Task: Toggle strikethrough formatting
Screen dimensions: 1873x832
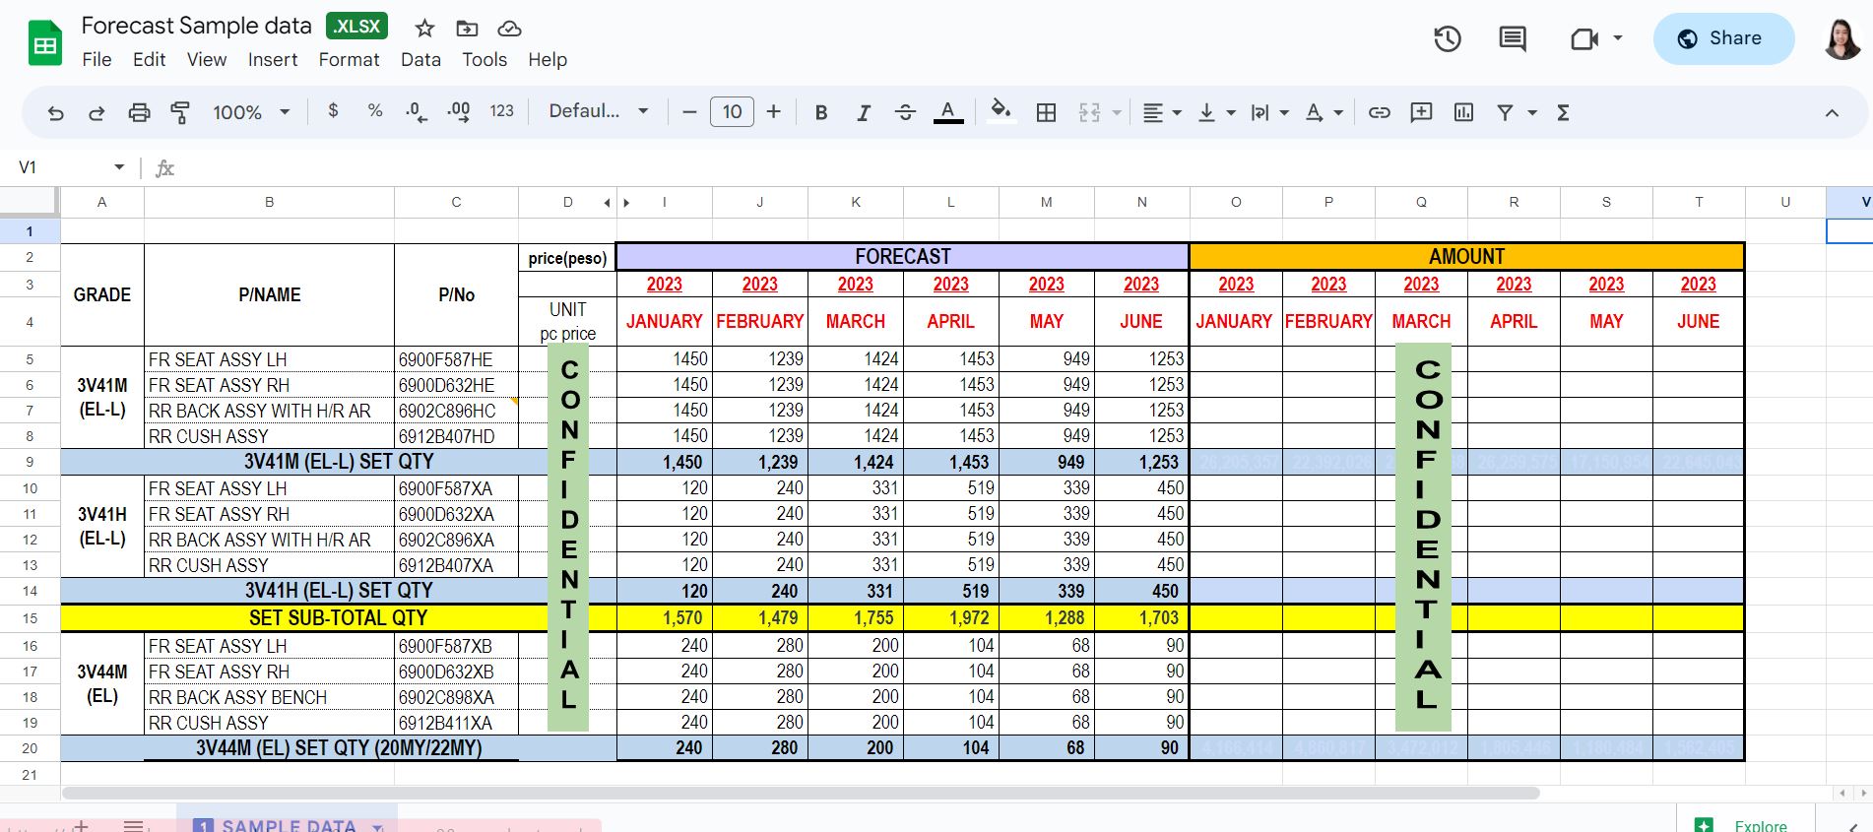Action: 905,112
